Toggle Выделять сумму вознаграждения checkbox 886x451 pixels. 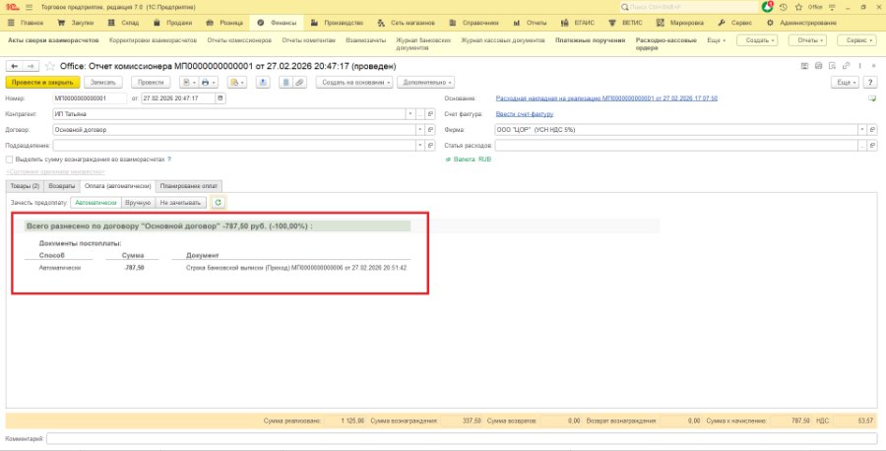tap(9, 160)
